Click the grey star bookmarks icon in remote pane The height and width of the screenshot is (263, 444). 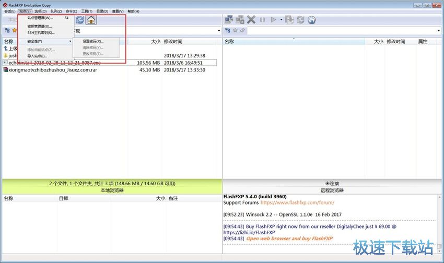point(235,30)
